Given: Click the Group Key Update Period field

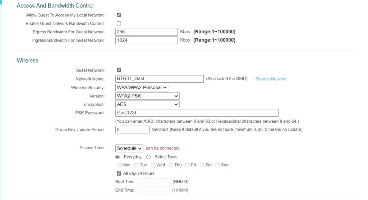Looking at the screenshot, I should pyautogui.click(x=133, y=130).
